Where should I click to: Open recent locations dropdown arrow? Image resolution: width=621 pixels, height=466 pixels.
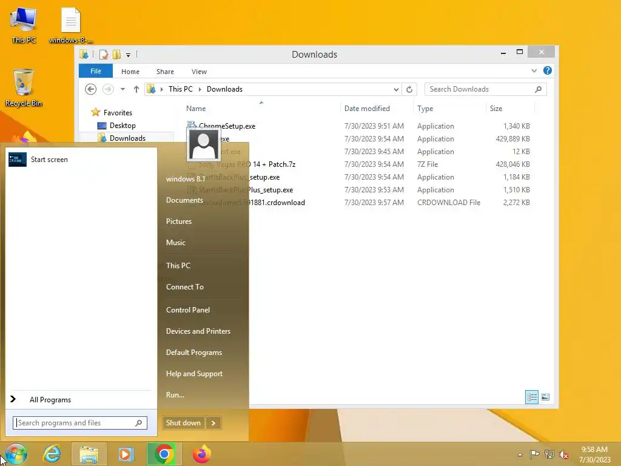point(123,89)
